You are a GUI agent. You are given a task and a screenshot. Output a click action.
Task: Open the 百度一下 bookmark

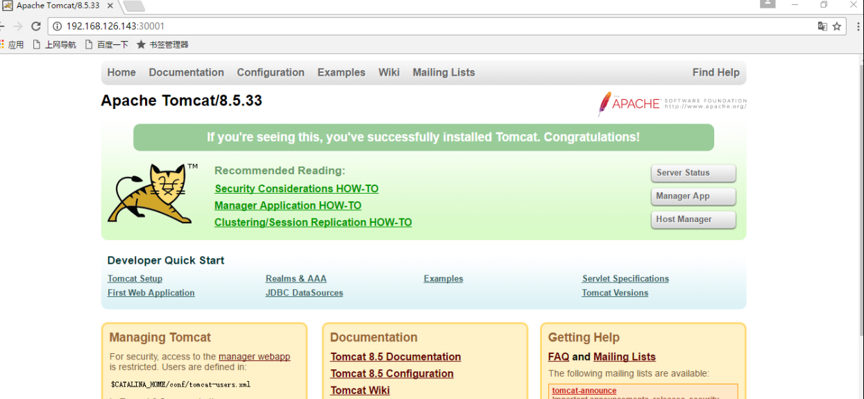(x=107, y=44)
